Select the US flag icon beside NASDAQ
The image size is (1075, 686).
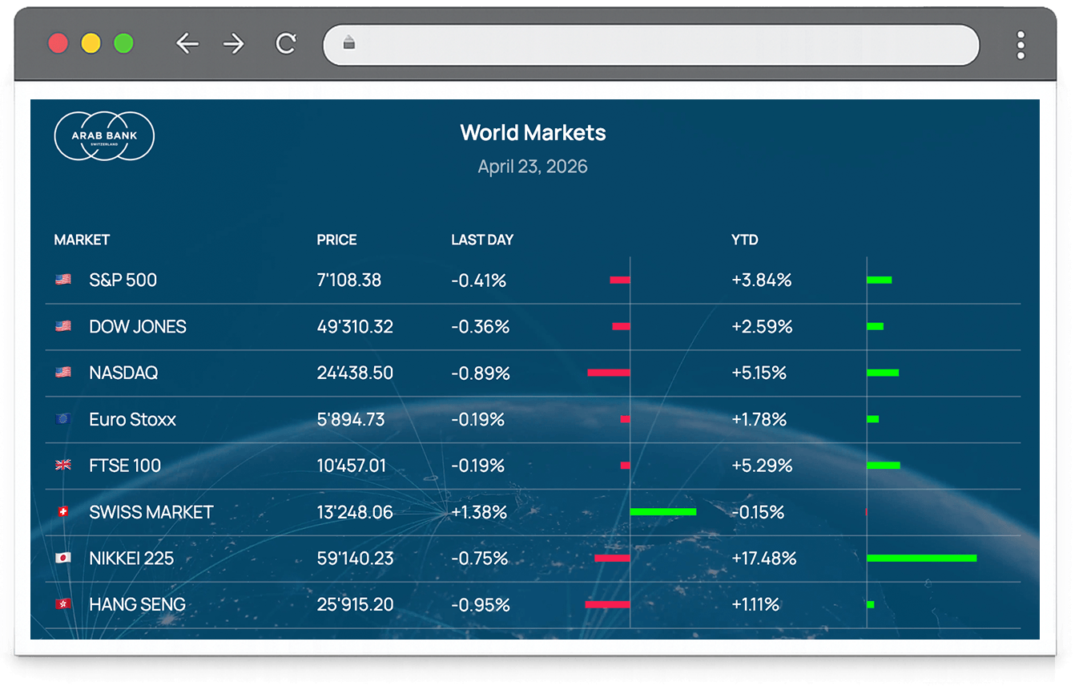[62, 372]
